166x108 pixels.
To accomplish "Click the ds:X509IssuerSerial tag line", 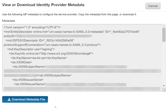I will point(28,80).
